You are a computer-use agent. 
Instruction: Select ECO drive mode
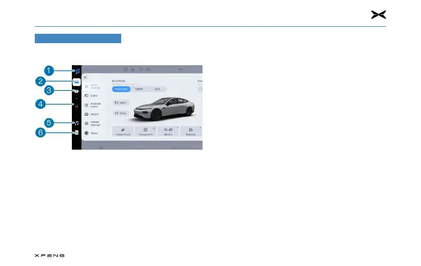click(157, 89)
